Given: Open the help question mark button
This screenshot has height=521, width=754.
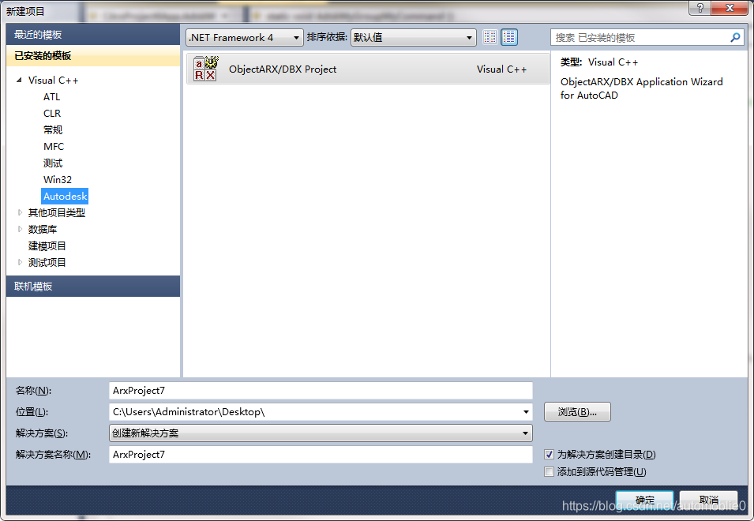Looking at the screenshot, I should pos(700,8).
